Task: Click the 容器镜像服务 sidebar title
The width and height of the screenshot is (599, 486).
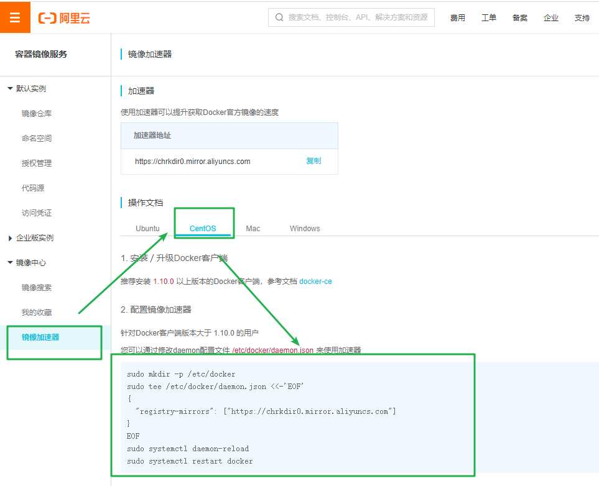Action: [41, 54]
